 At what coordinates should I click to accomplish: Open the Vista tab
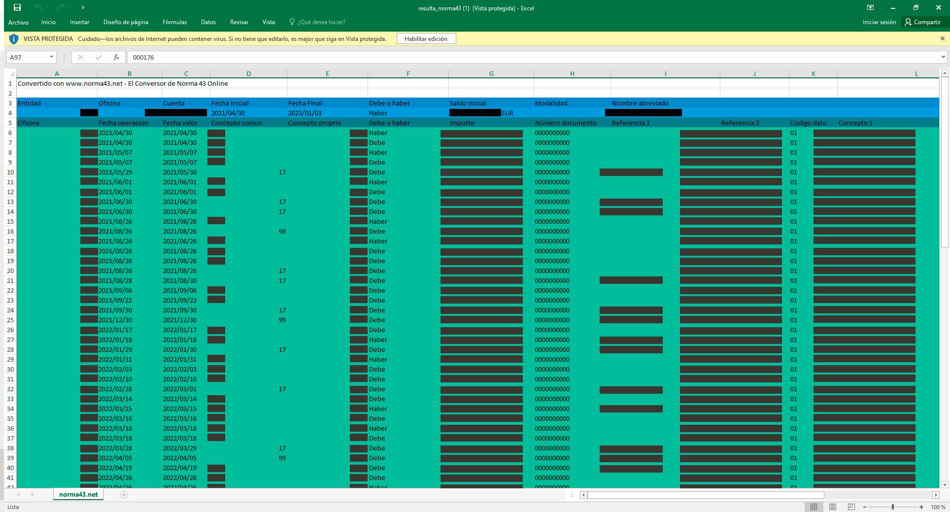click(x=269, y=22)
